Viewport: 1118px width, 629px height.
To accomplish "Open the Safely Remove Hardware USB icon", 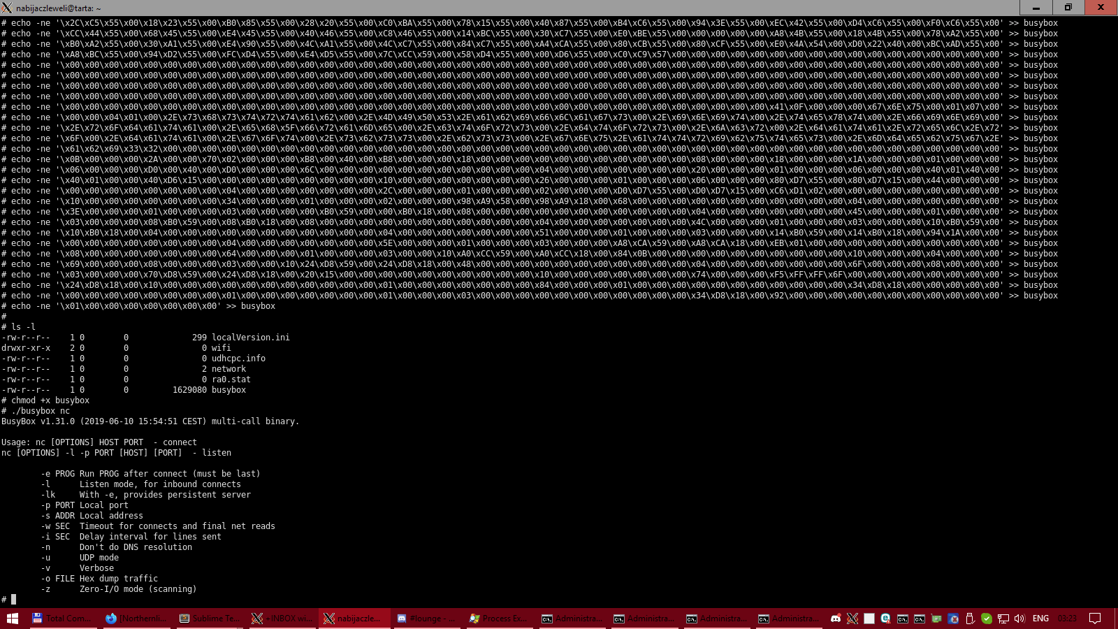I will (x=970, y=619).
